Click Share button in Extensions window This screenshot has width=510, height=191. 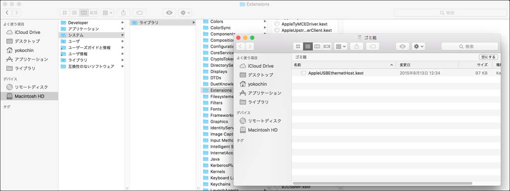coord(124,12)
